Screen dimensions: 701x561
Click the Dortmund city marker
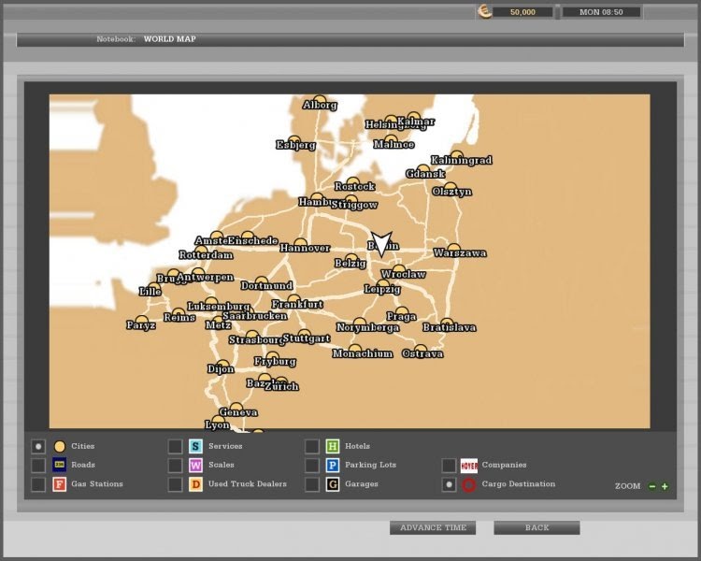point(262,280)
